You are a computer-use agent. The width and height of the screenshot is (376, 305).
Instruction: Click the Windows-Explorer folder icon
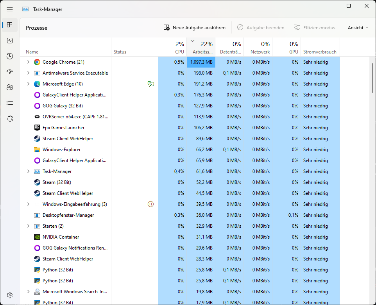(37, 150)
